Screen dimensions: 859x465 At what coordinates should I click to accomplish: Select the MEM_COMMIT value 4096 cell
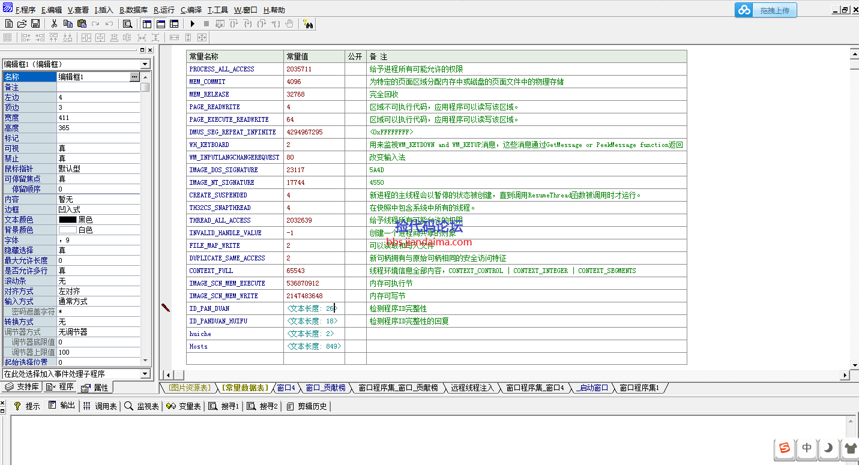pyautogui.click(x=314, y=82)
